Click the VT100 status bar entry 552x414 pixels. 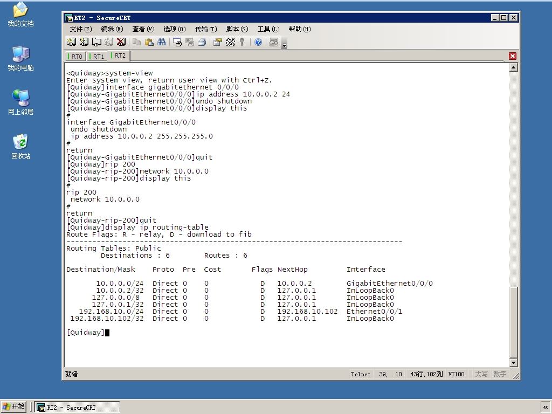point(456,374)
